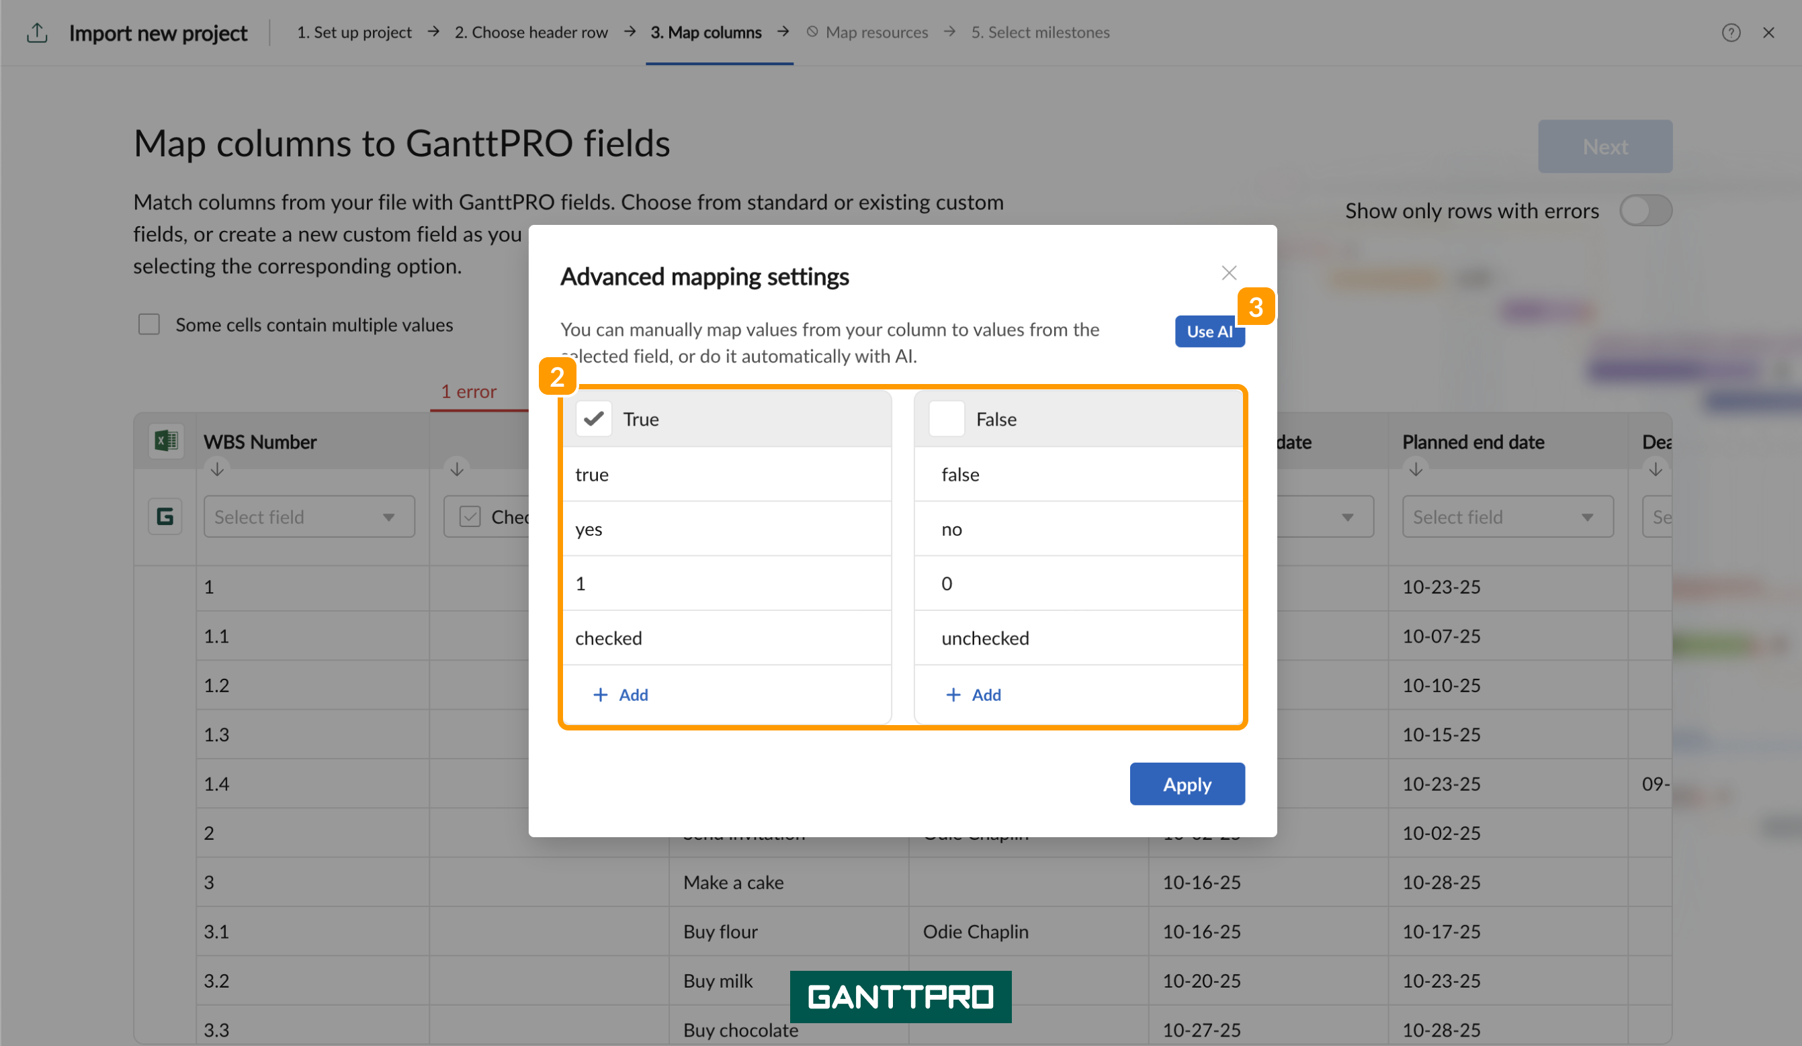Go to step 1. Set up project

354,32
